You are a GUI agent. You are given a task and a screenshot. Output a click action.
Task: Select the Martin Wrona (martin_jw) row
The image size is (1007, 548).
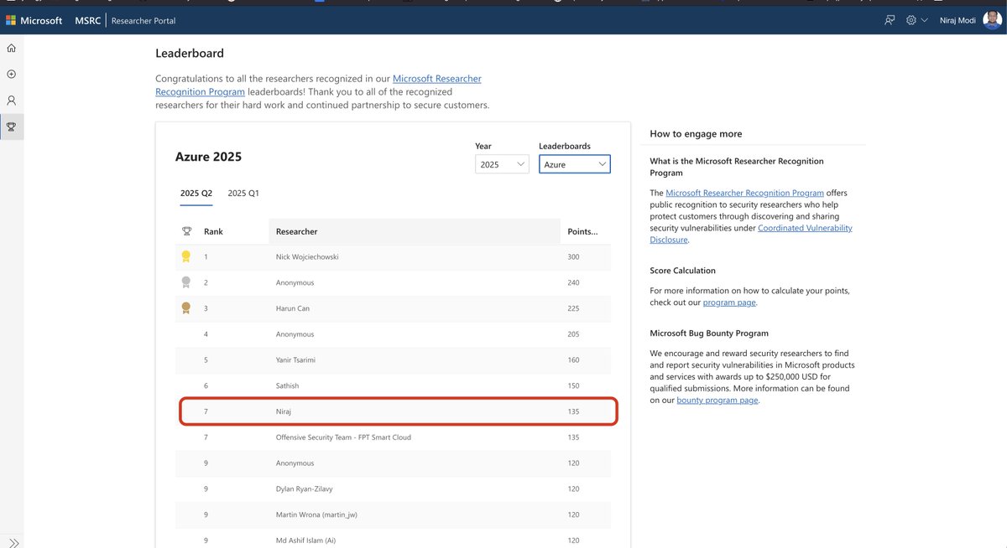pos(393,514)
